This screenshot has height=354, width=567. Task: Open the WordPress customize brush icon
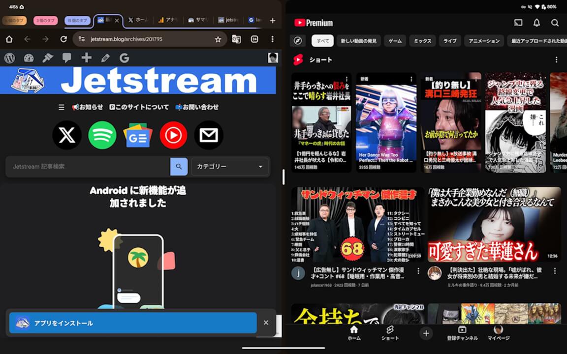coord(48,58)
